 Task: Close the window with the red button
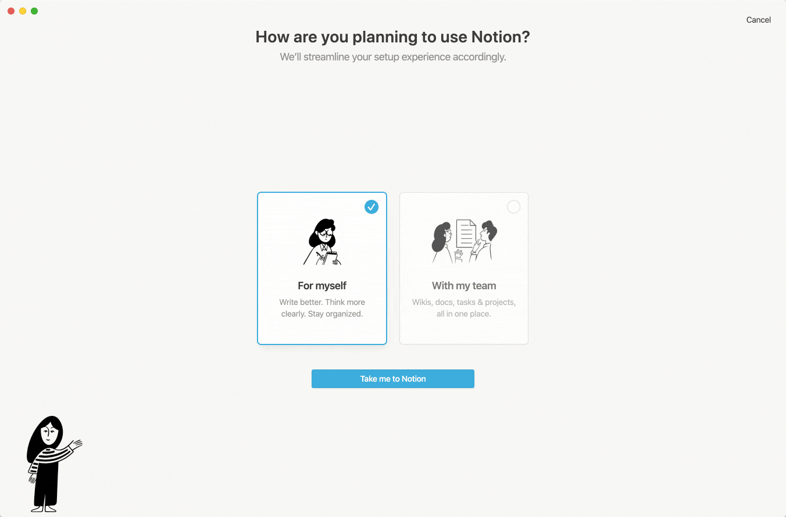pos(11,11)
